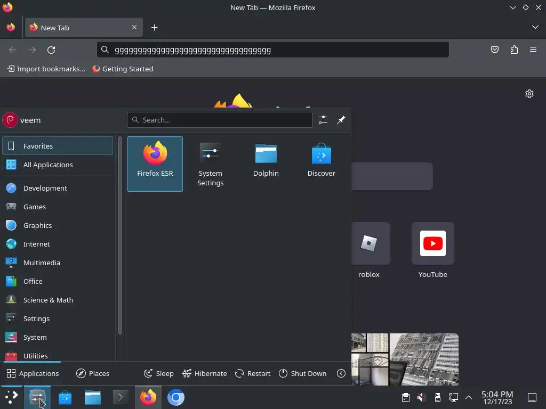Click the Show Desktop button
Image resolution: width=546 pixels, height=409 pixels.
(532, 397)
